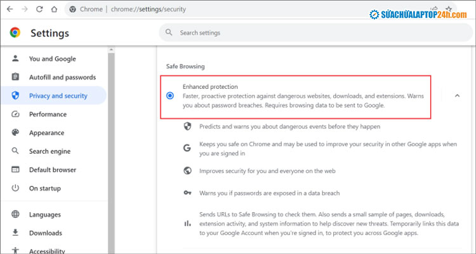476x254 pixels.
Task: Click the Appearance palette icon
Action: tap(15, 133)
